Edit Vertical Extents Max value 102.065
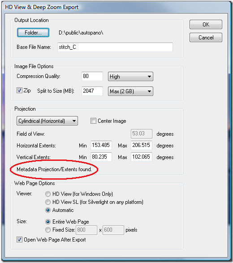Viewport: 233px width, 263px height. tap(142, 157)
